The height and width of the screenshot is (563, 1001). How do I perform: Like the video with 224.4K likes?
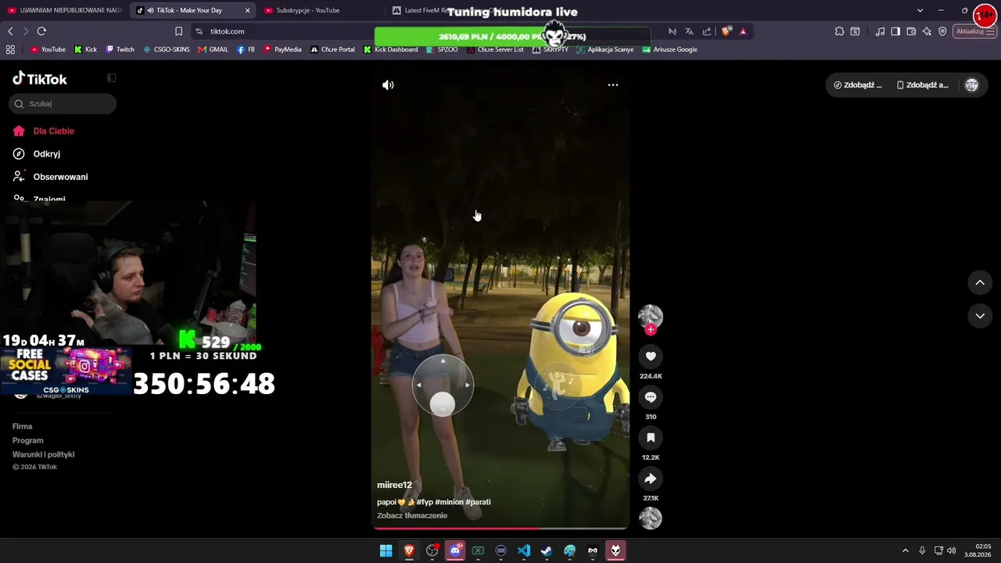click(x=651, y=357)
